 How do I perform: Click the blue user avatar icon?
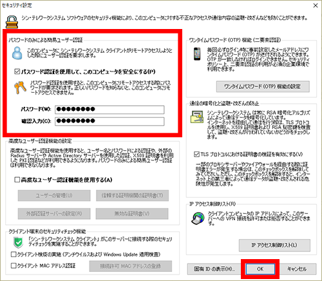17,53
